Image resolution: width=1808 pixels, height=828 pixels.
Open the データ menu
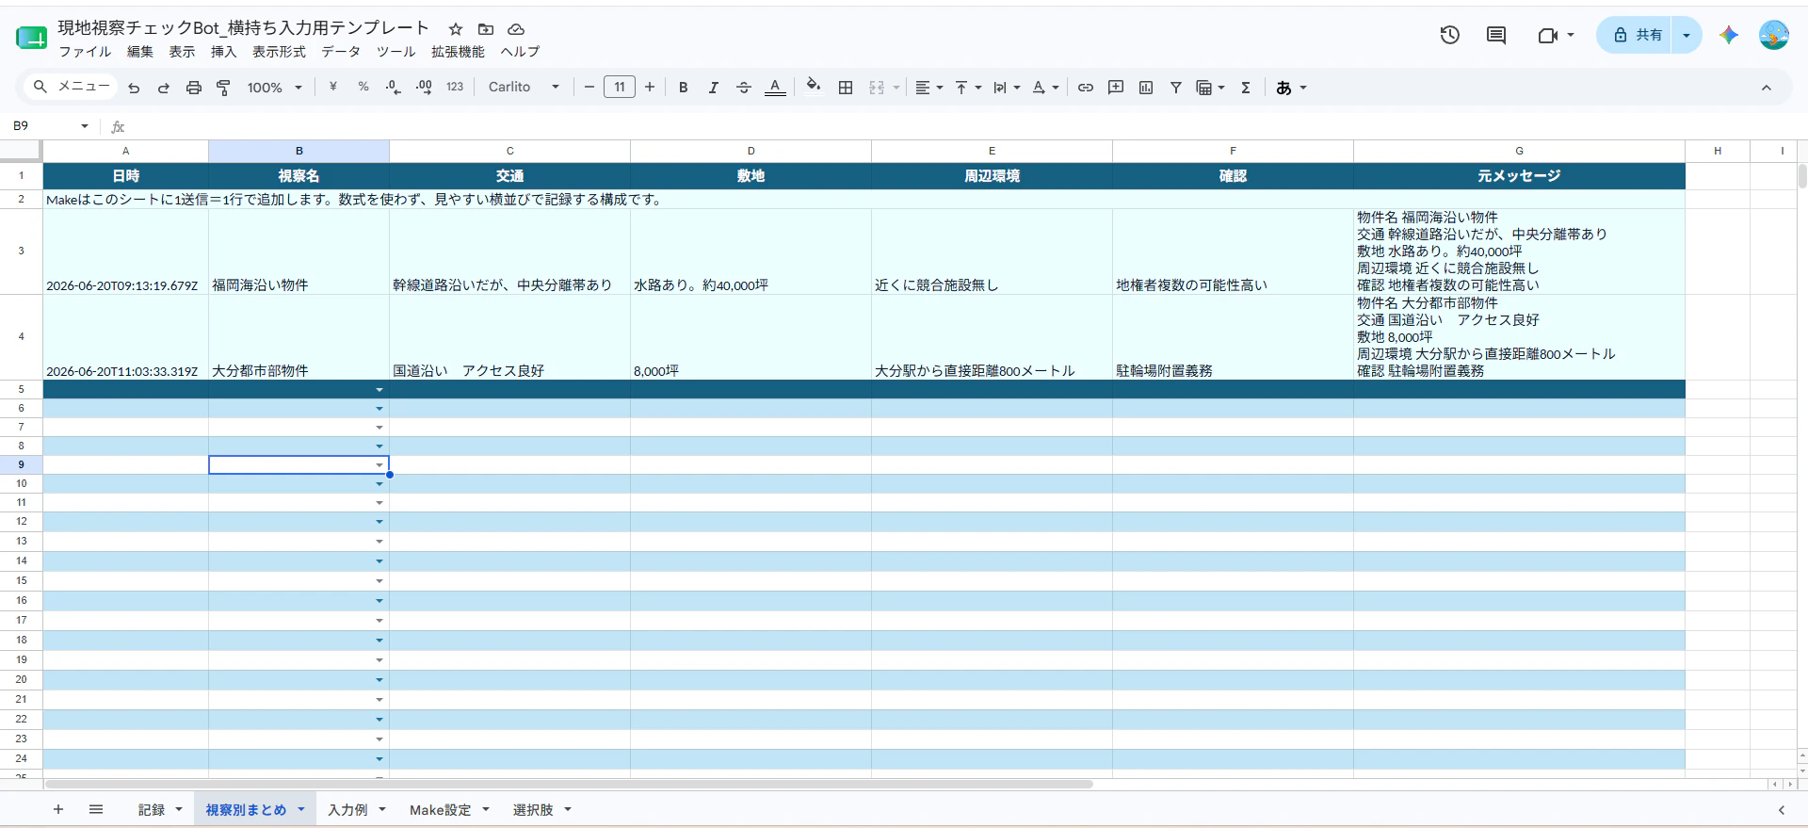pos(341,52)
